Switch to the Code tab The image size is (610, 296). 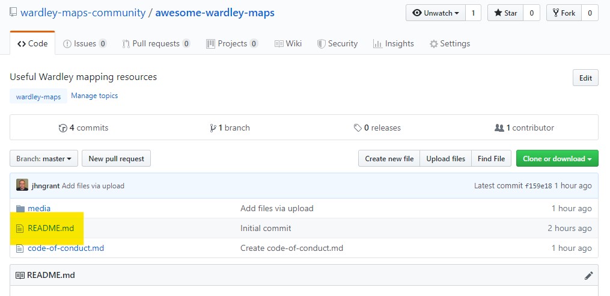(32, 44)
